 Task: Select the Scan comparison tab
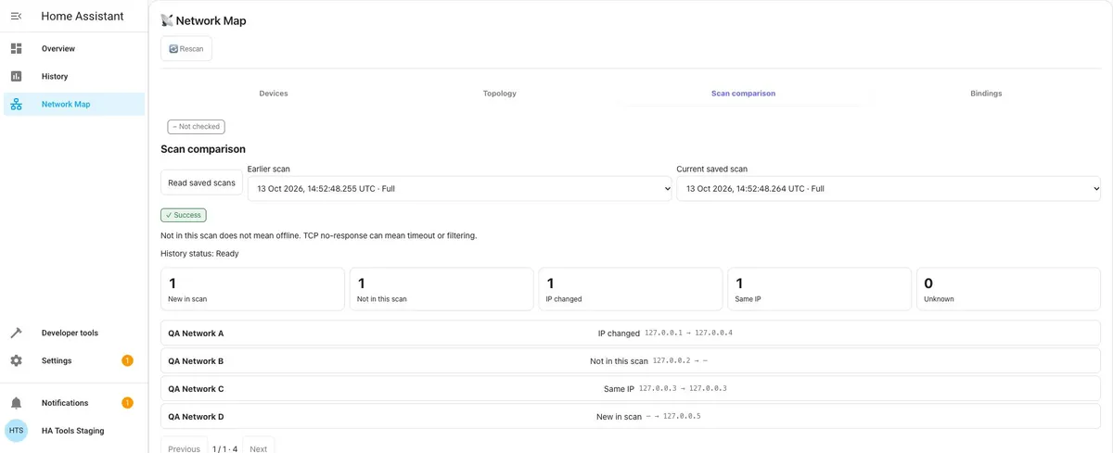(743, 94)
